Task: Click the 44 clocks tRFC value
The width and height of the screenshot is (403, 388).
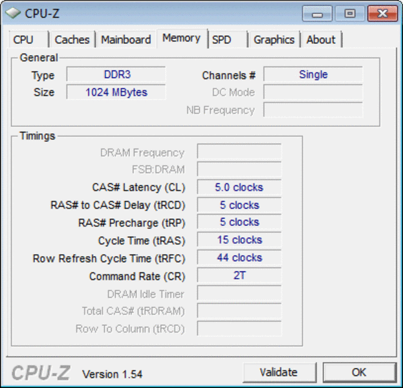Action: pyautogui.click(x=239, y=257)
